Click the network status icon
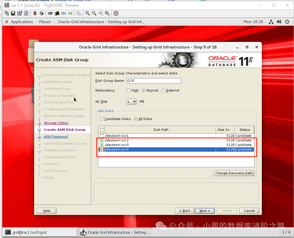 (271, 22)
